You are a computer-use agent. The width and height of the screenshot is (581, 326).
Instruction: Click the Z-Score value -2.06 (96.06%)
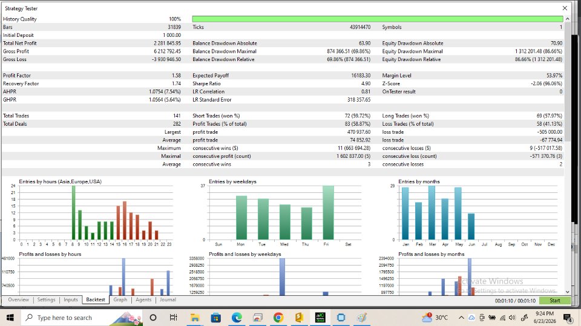(547, 83)
